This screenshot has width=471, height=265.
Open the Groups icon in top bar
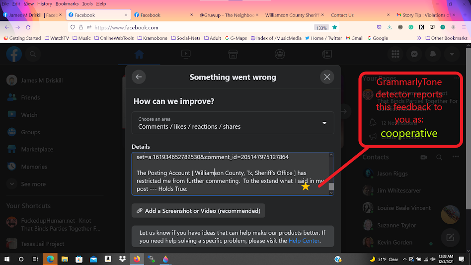point(280,54)
